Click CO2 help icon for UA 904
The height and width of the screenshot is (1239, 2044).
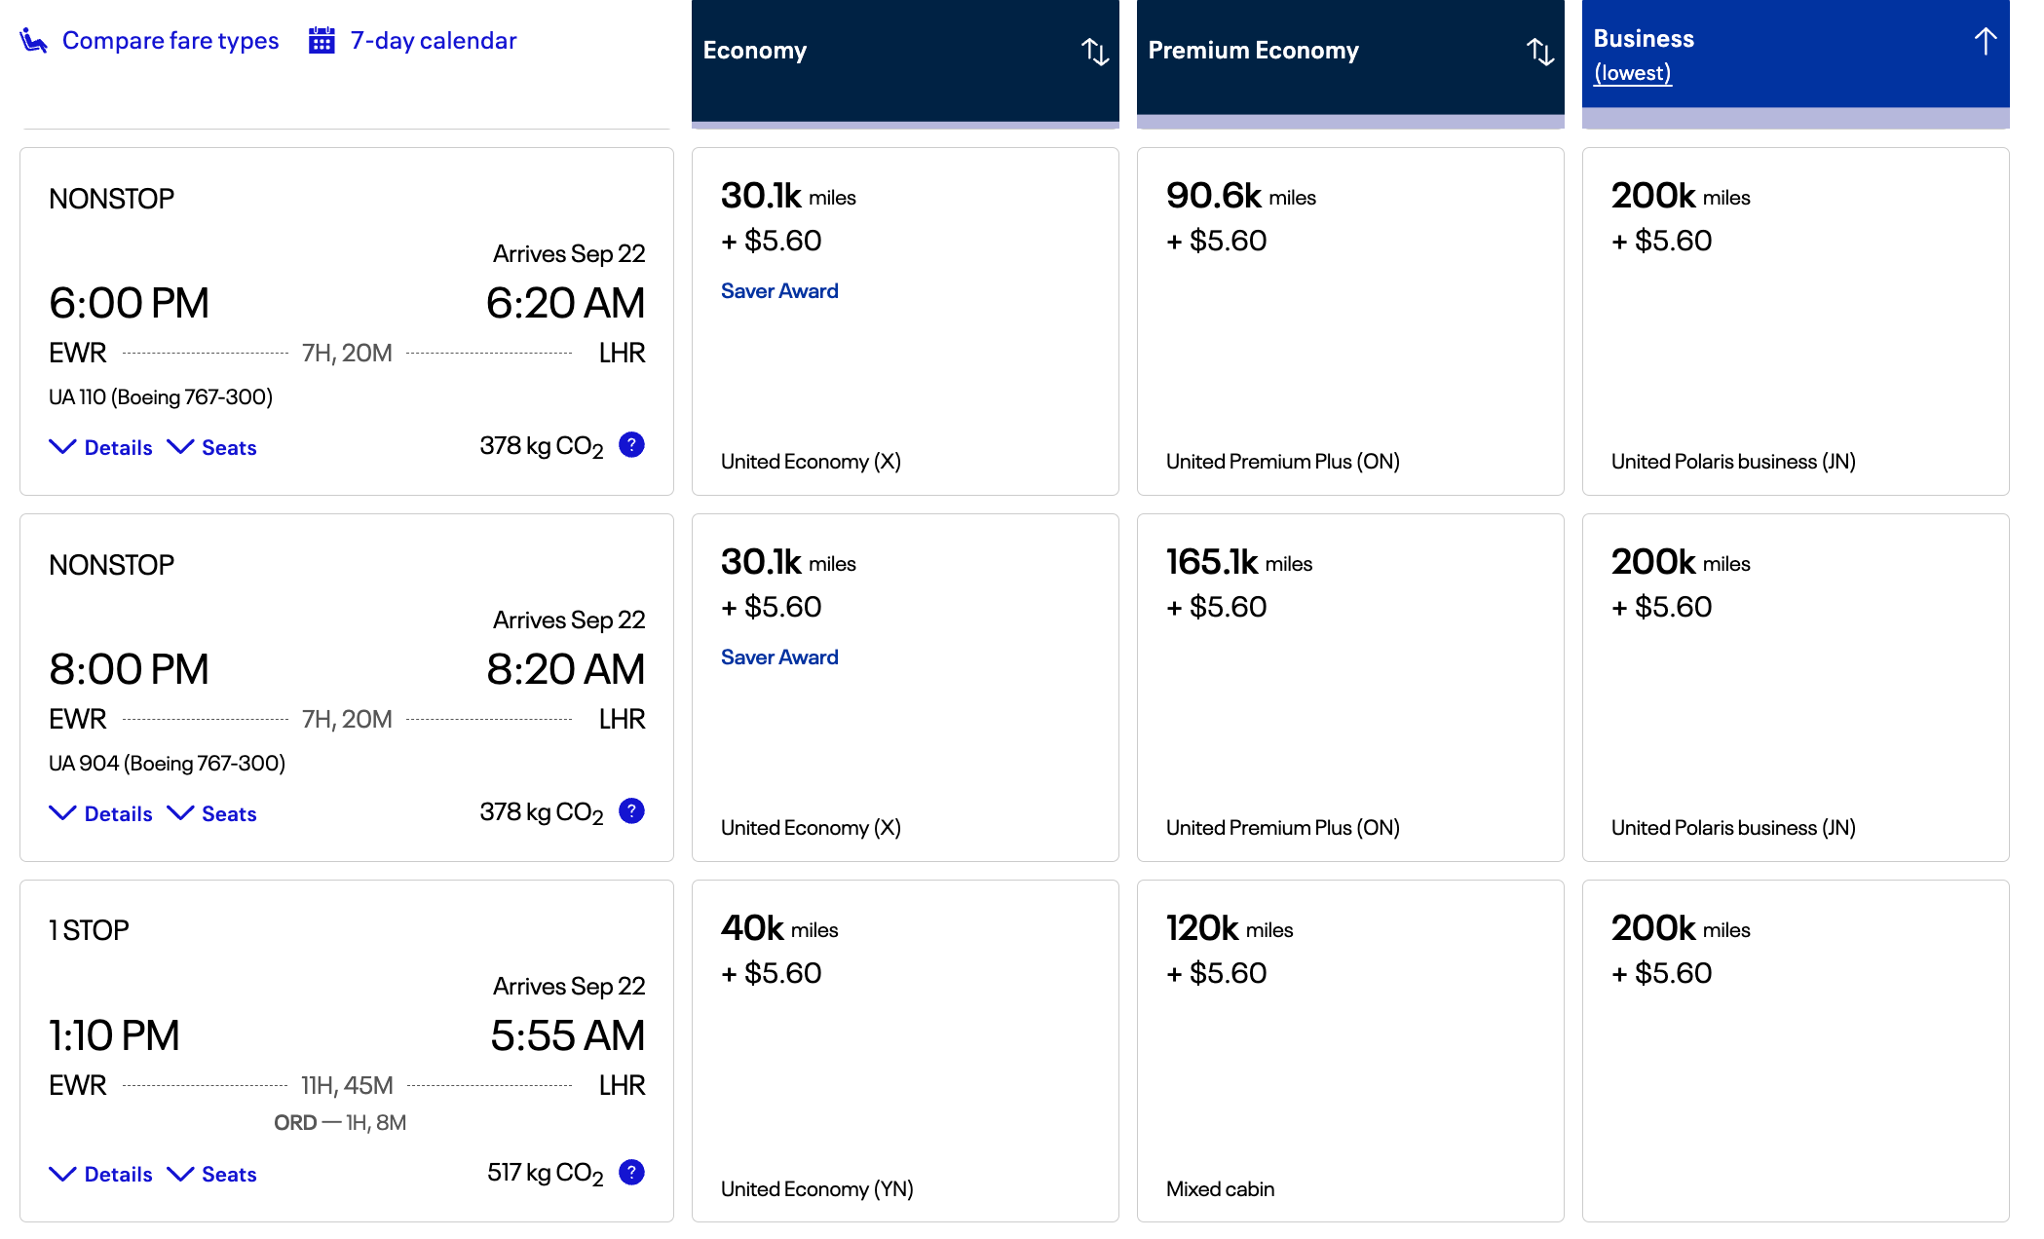(631, 811)
